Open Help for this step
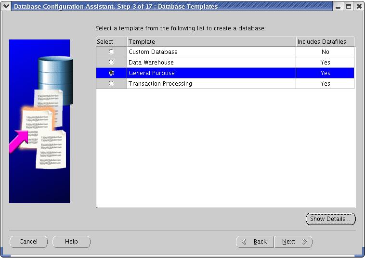365x258 pixels. click(x=71, y=242)
